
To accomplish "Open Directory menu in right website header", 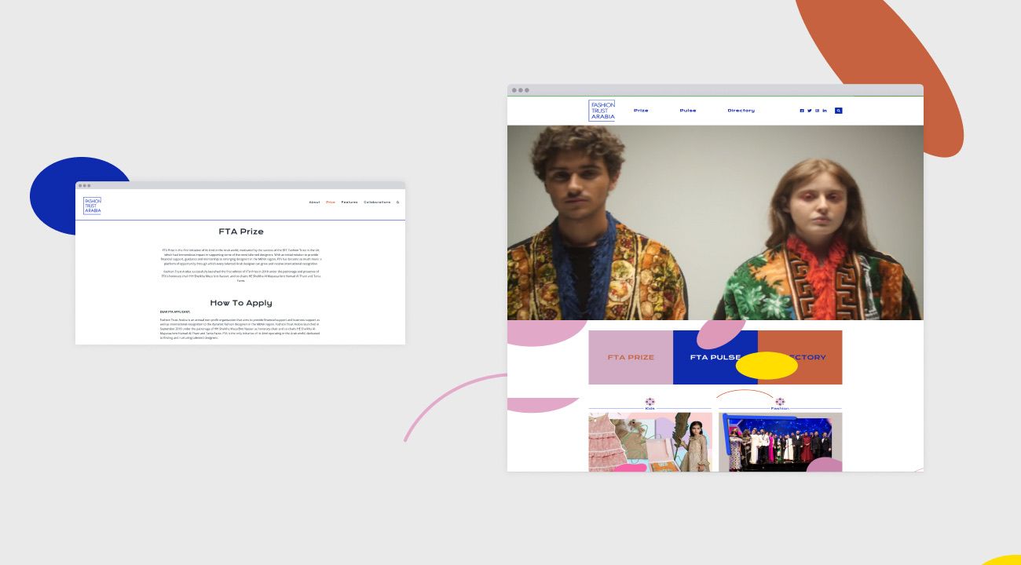I will pos(741,111).
